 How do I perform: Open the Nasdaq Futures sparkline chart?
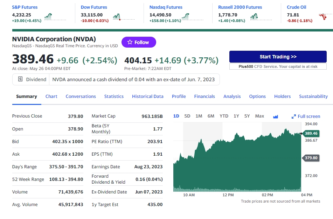(x=193, y=17)
